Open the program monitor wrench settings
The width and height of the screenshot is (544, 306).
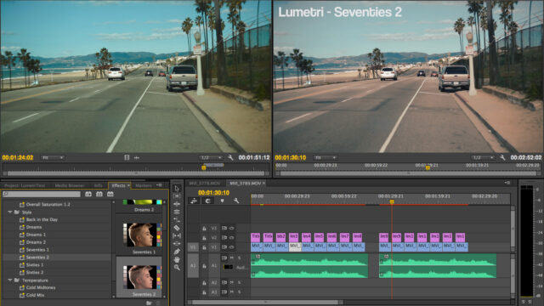(x=502, y=157)
